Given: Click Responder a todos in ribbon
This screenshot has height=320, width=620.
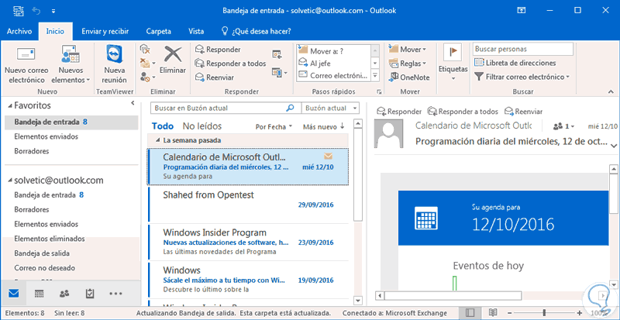Looking at the screenshot, I should tap(230, 64).
